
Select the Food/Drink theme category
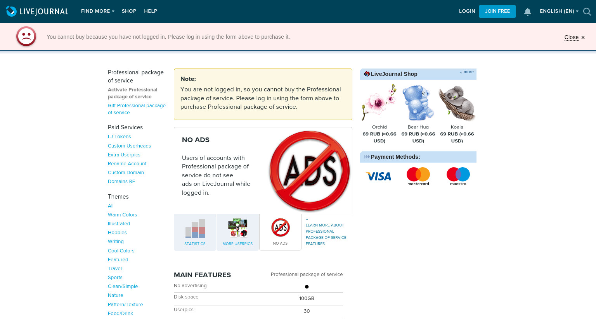120,314
